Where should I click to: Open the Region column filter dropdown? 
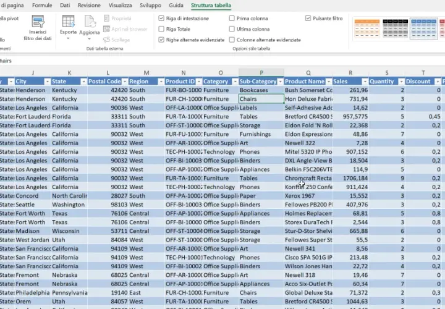[x=161, y=82]
